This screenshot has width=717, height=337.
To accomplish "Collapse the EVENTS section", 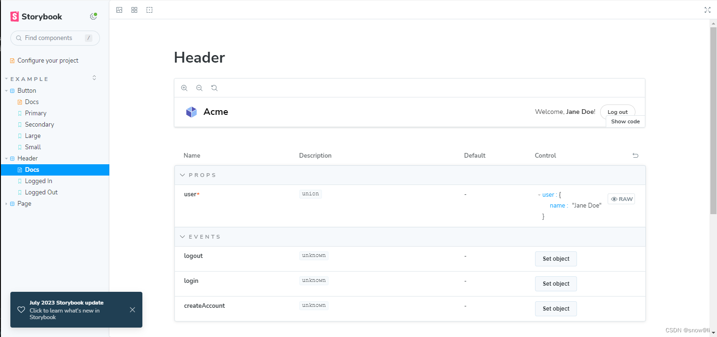I will click(183, 237).
